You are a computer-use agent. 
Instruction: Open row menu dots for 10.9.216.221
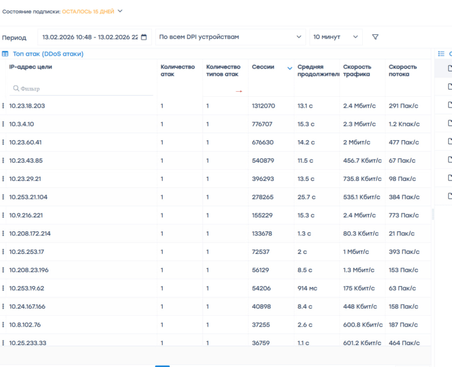click(3, 215)
